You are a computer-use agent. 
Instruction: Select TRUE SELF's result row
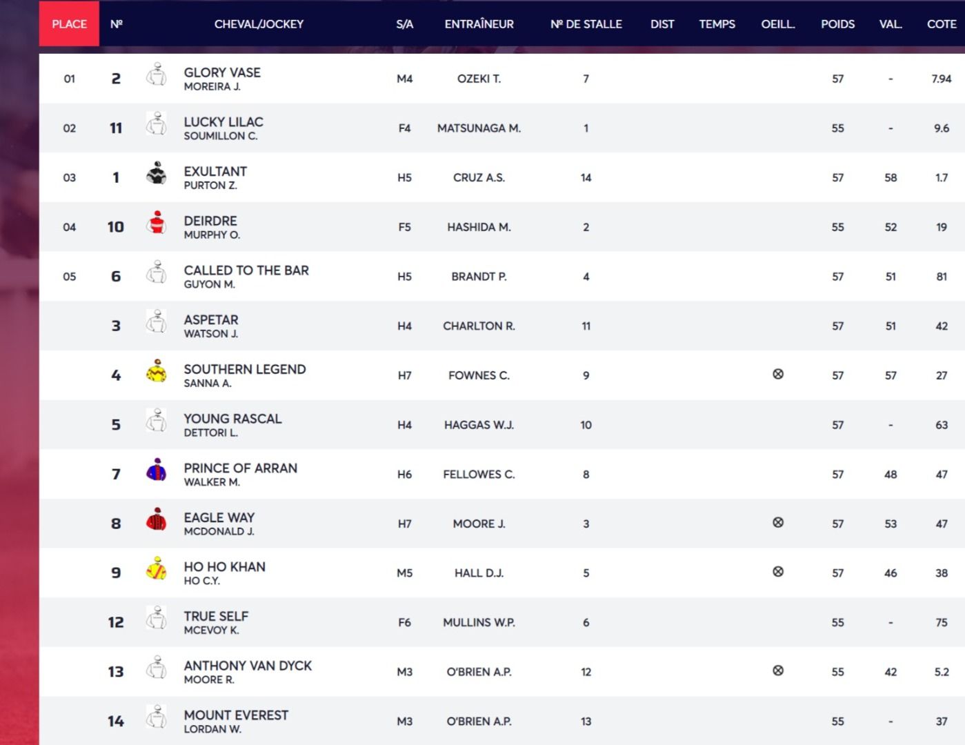pos(483,622)
